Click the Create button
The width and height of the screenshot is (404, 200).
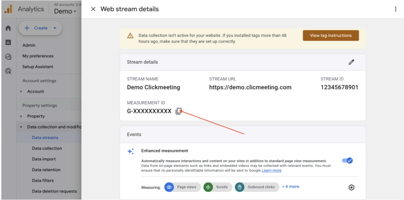coord(40,28)
